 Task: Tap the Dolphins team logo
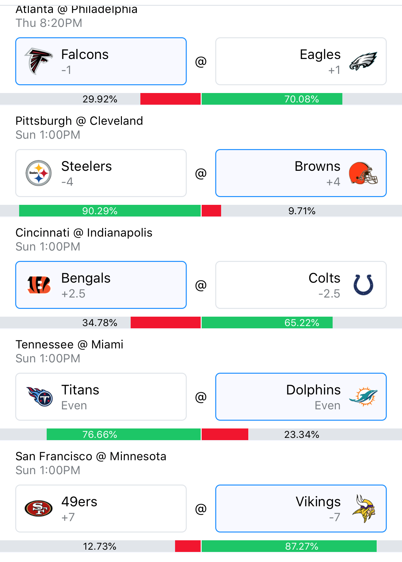click(363, 397)
